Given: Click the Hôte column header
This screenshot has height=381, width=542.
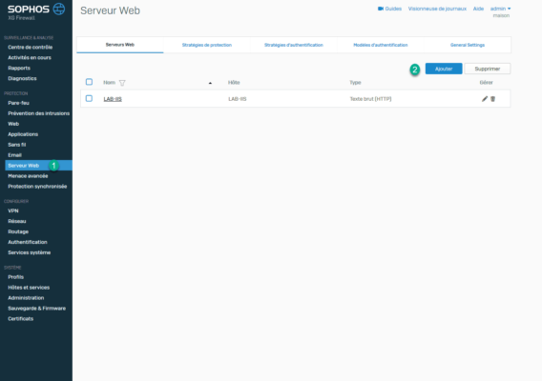Looking at the screenshot, I should (234, 83).
